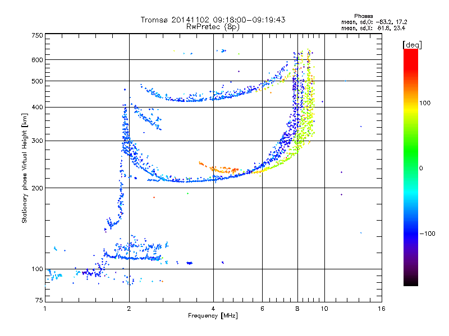Click y-axis tick label 200
This screenshot has height=336, width=449.
pos(37,188)
